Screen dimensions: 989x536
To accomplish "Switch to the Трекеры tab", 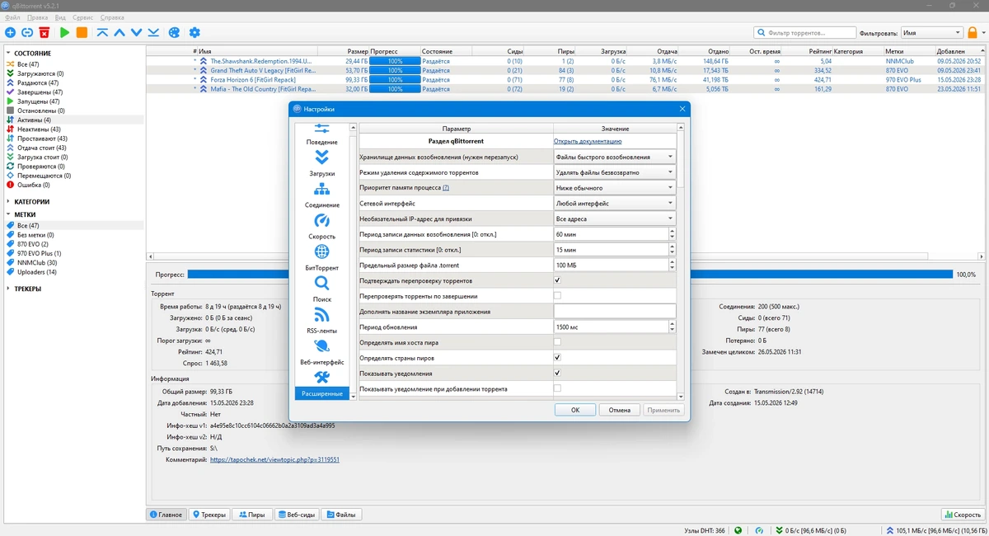I will (x=209, y=515).
